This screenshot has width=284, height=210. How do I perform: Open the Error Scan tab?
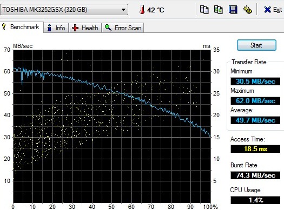pyautogui.click(x=123, y=28)
